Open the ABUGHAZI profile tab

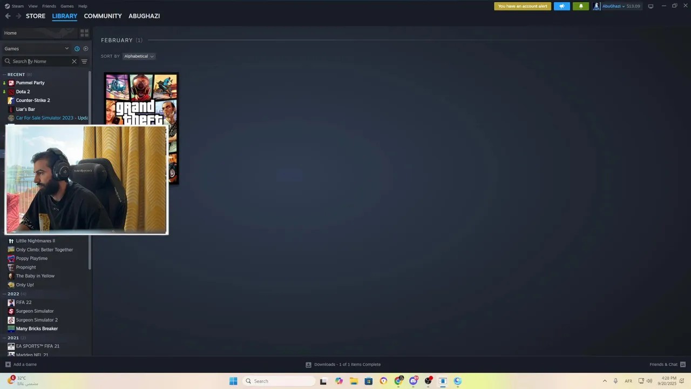144,16
